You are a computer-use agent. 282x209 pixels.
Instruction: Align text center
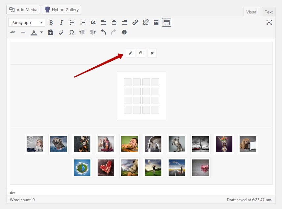114,22
